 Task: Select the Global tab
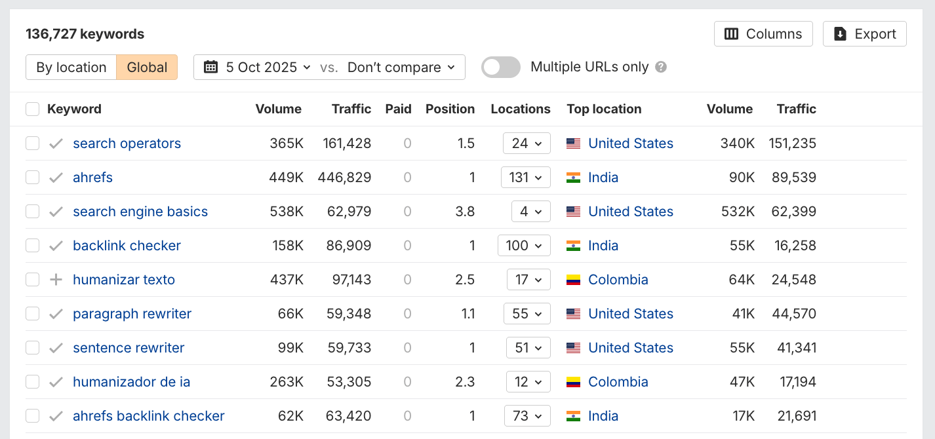147,67
